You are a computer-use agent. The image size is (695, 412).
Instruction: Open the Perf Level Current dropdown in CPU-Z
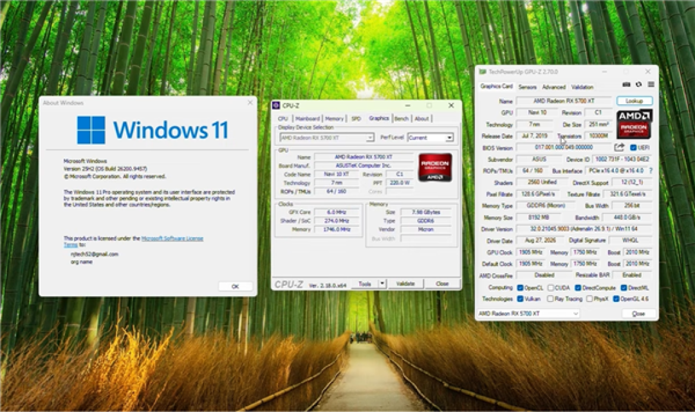431,138
